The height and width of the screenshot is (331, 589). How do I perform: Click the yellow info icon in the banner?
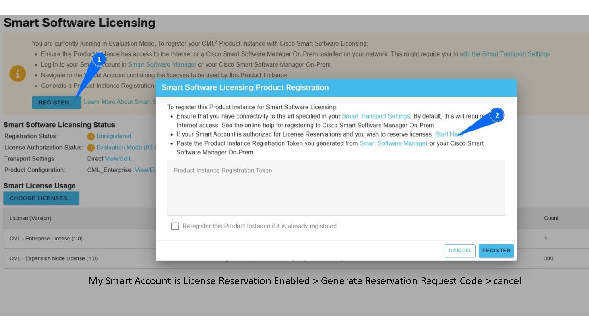click(17, 74)
